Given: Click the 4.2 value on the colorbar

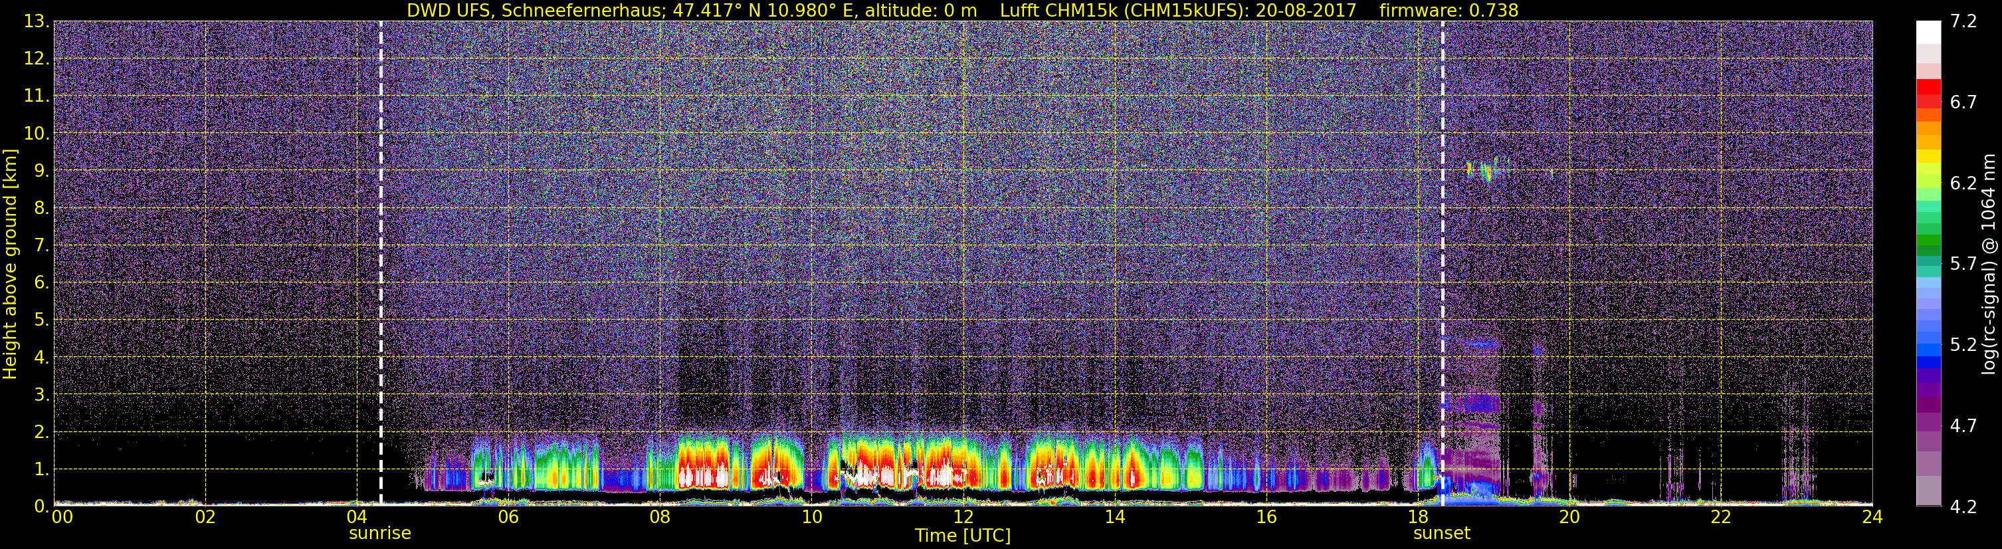Looking at the screenshot, I should (x=1963, y=507).
